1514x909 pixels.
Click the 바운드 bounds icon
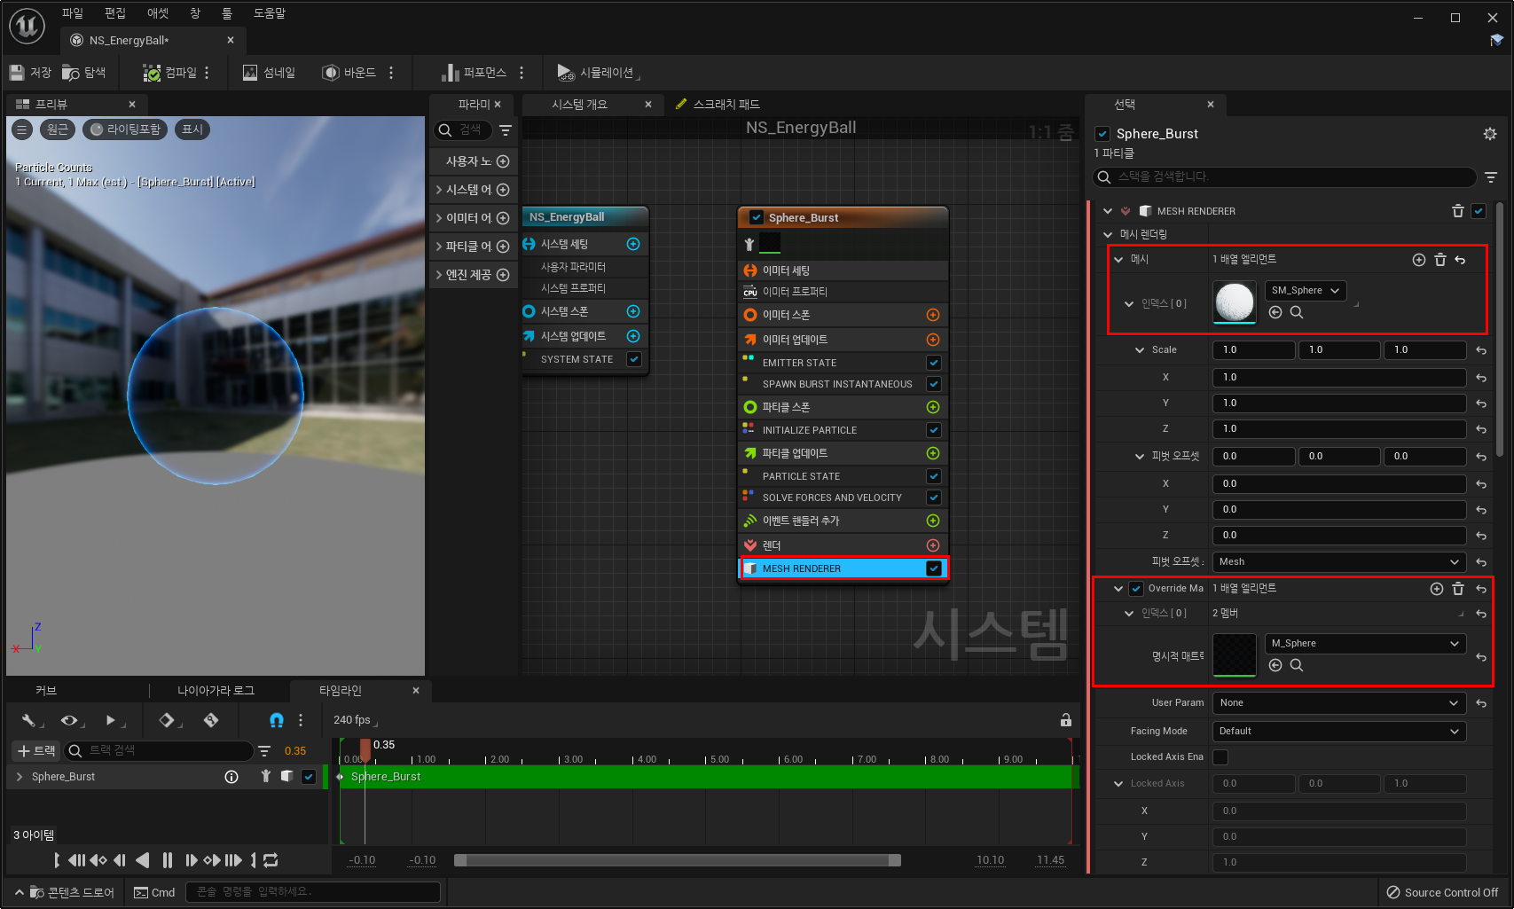pos(349,73)
